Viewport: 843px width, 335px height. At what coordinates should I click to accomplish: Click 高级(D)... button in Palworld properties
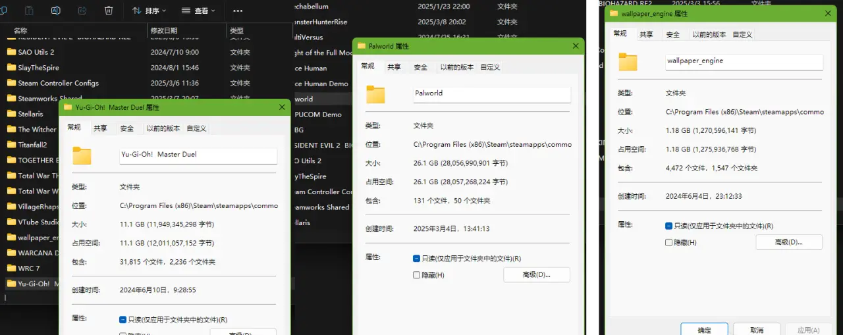point(536,274)
